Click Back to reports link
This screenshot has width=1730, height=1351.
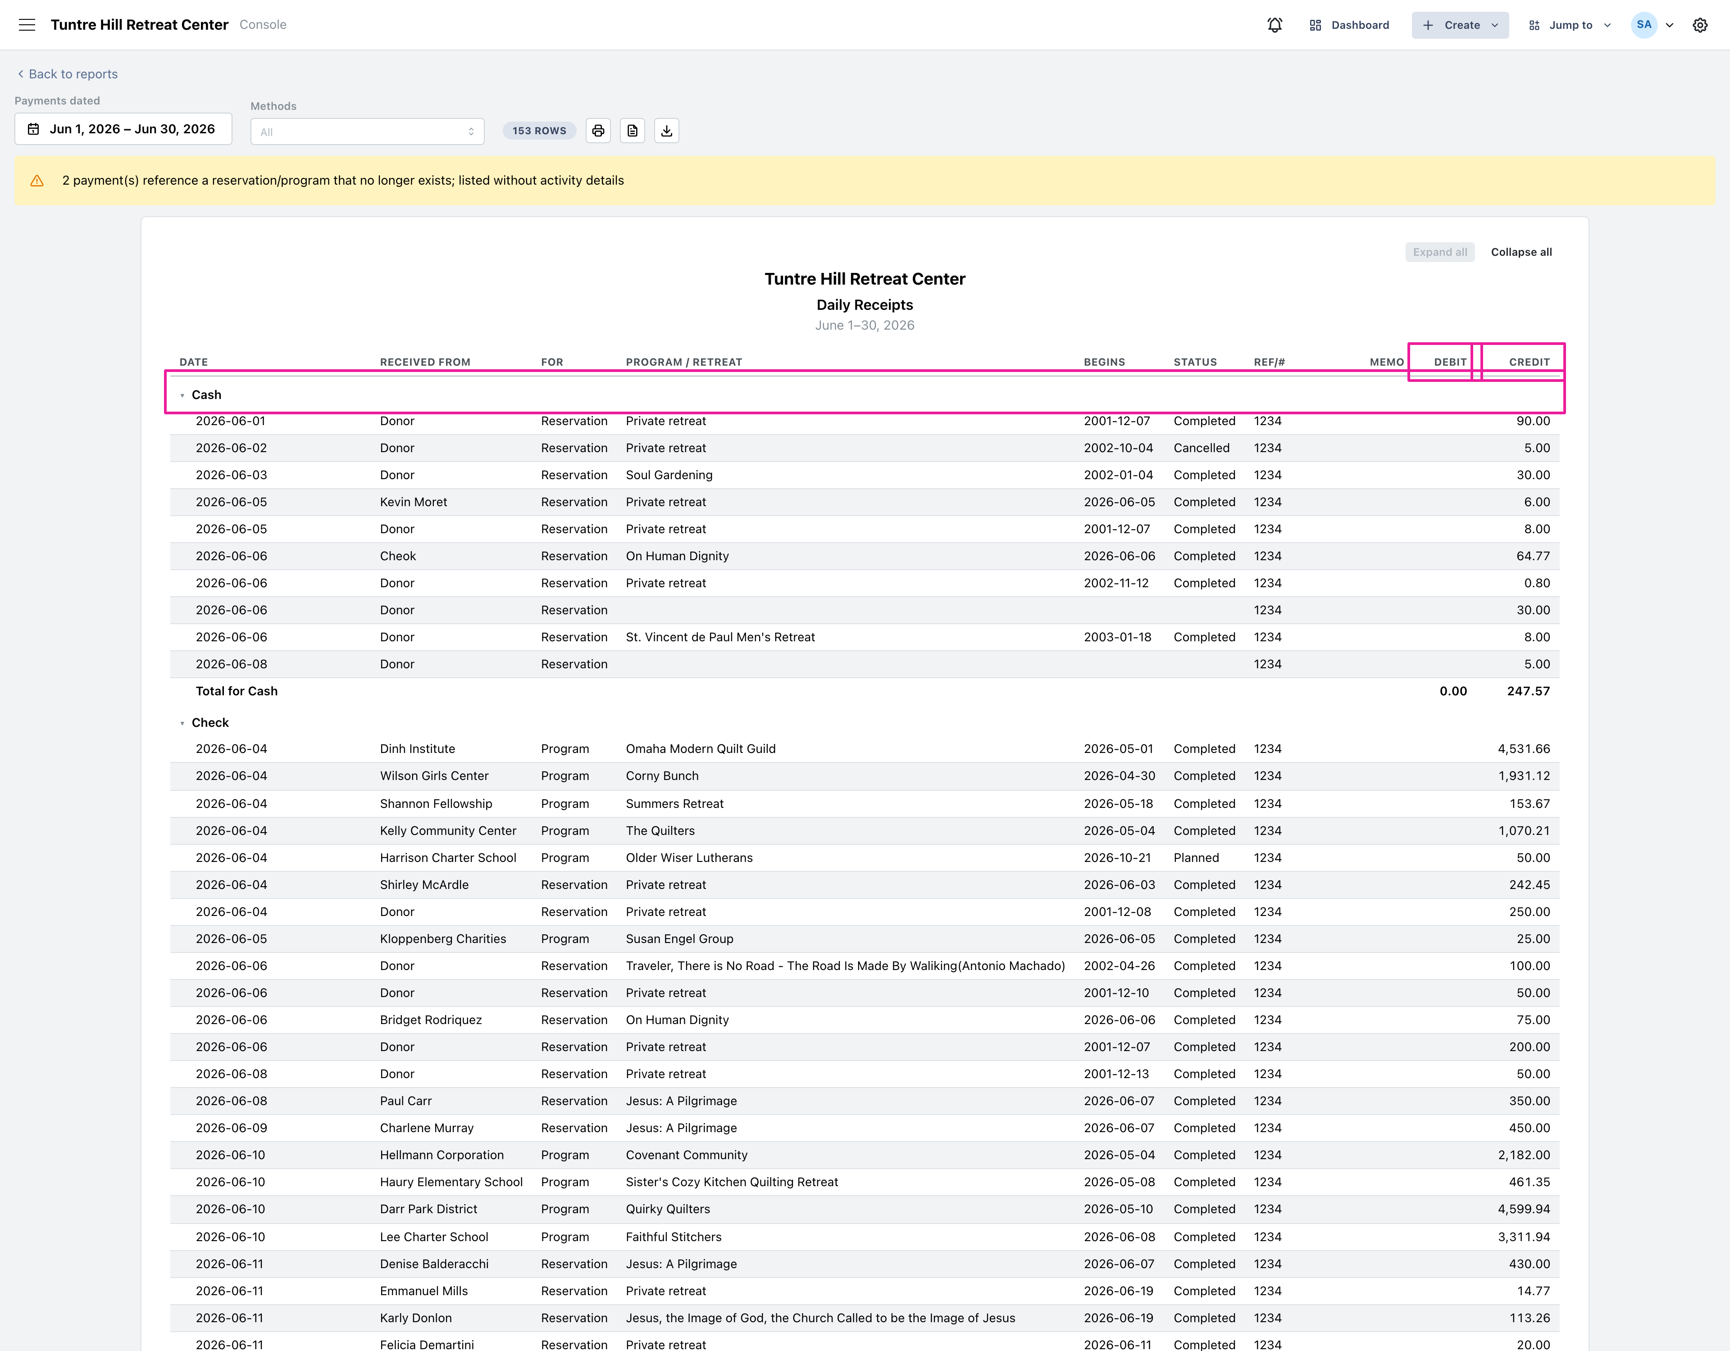pyautogui.click(x=67, y=74)
